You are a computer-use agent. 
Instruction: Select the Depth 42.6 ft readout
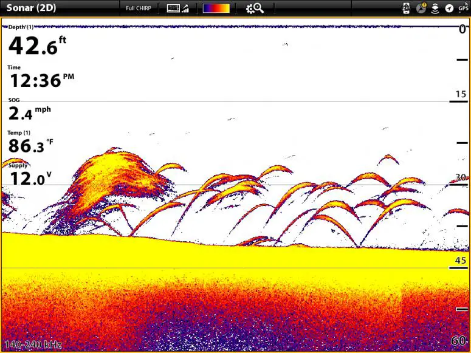pos(37,41)
